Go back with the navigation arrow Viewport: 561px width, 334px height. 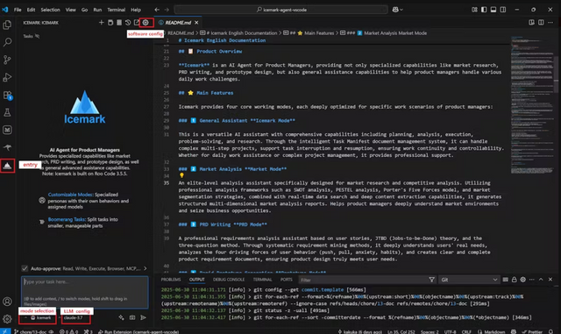pos(157,10)
